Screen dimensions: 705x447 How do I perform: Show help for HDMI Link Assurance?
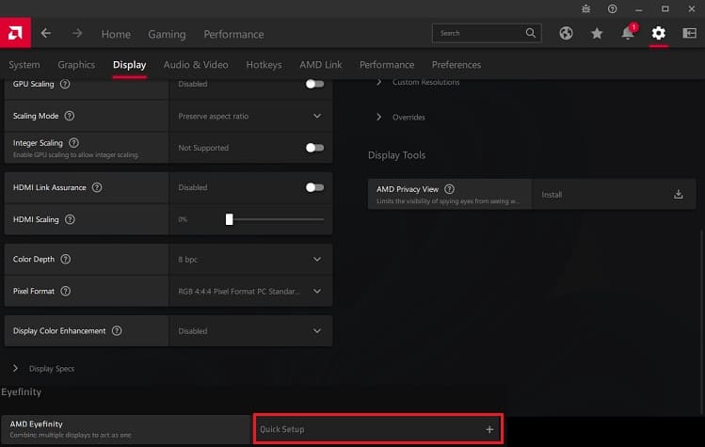(97, 187)
